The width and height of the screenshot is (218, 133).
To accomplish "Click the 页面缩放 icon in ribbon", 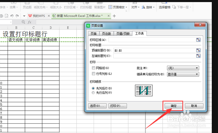I will (110, 7).
